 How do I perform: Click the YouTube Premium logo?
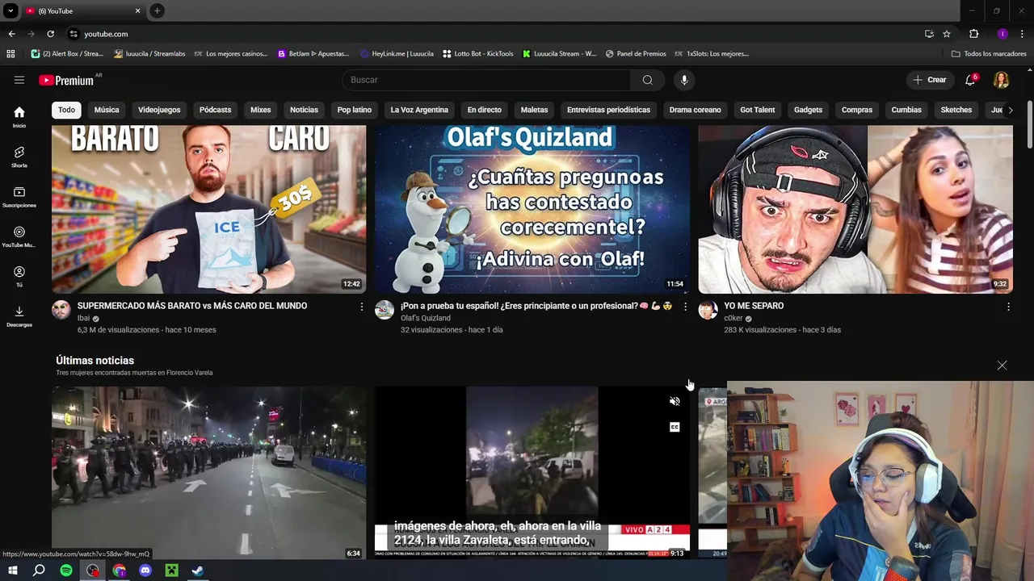pyautogui.click(x=66, y=80)
